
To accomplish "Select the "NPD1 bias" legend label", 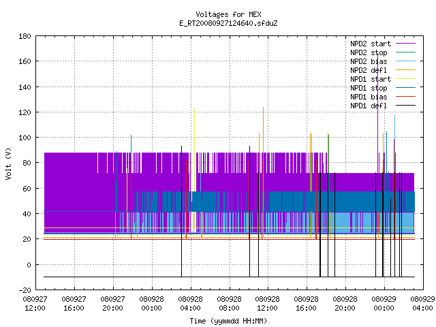I will tap(369, 97).
